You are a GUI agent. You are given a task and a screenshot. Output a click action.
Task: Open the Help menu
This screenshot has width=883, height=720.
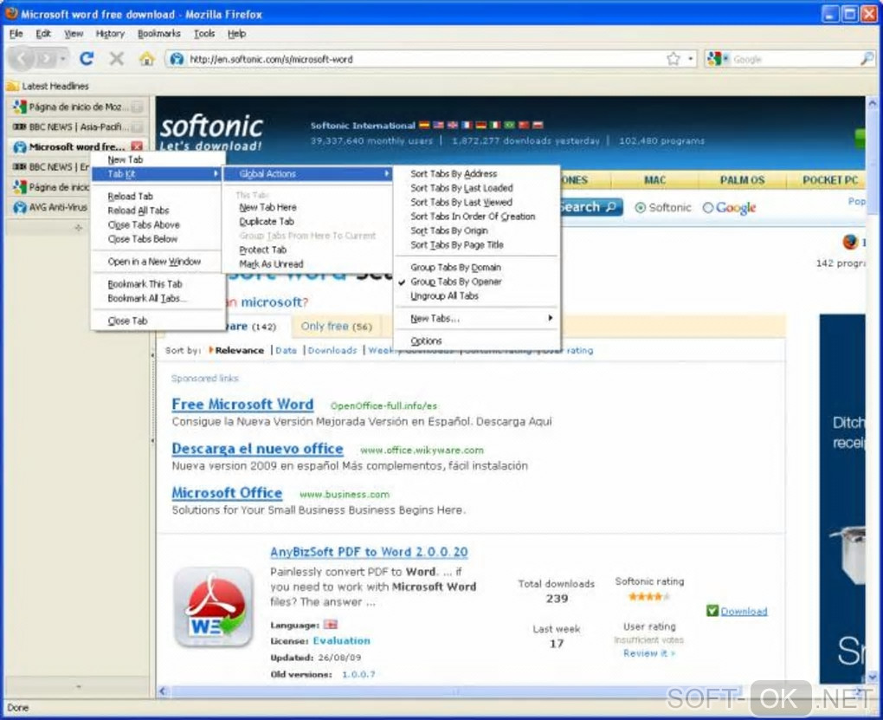pos(236,34)
